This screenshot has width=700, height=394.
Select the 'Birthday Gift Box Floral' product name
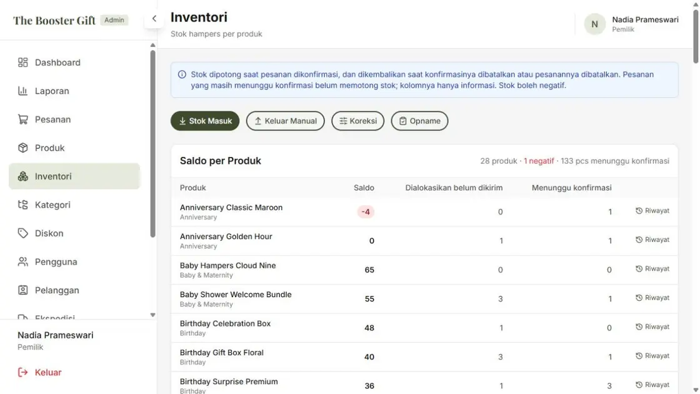coord(221,353)
